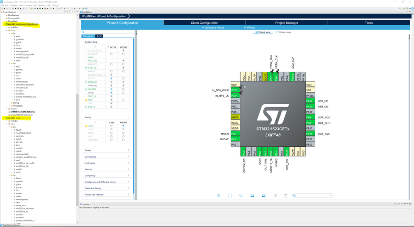Viewport: 414px width, 227px height.
Task: Click the Debug bug icon in toolbar
Action: tap(35, 8)
